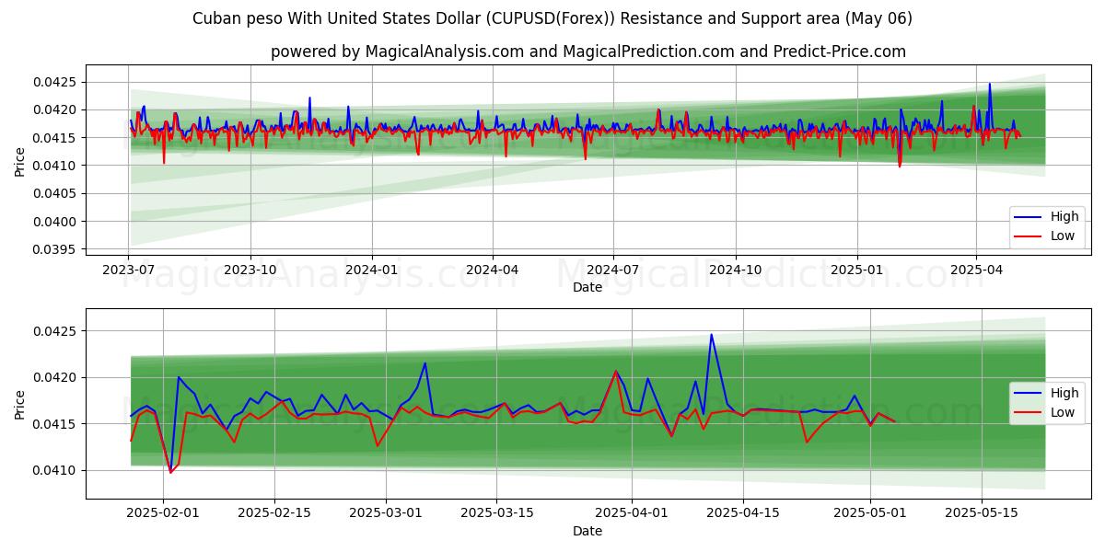Click the 2024-04 tick label
Image resolution: width=1105 pixels, height=552 pixels.
[492, 270]
